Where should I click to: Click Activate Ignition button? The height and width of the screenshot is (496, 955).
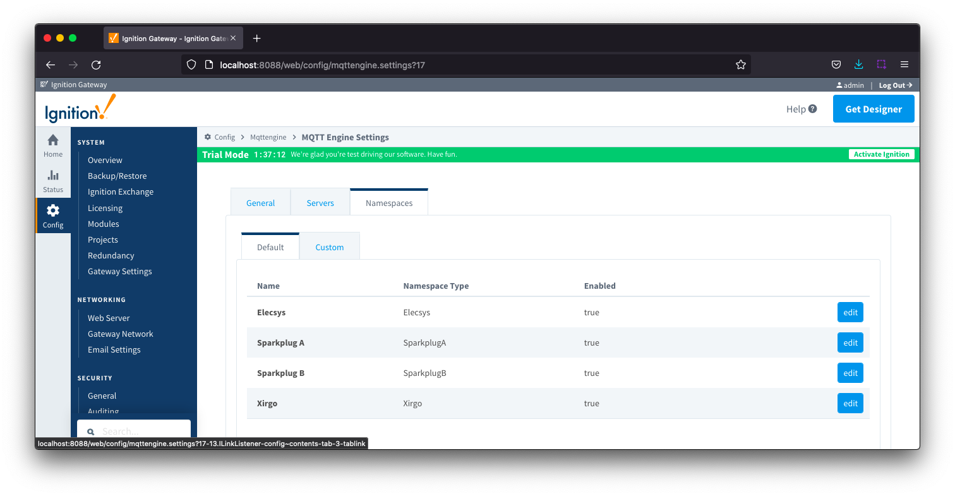tap(881, 154)
